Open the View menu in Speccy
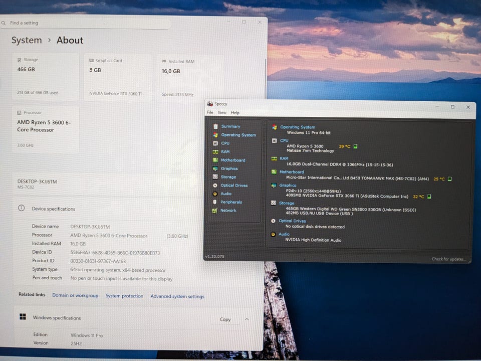This screenshot has height=361, width=481. pyautogui.click(x=222, y=113)
